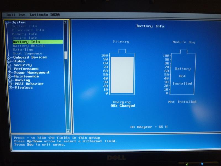Select the Battery Info entry

[x=27, y=42]
